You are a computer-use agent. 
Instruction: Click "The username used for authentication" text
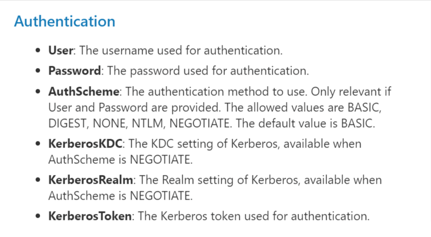click(182, 51)
